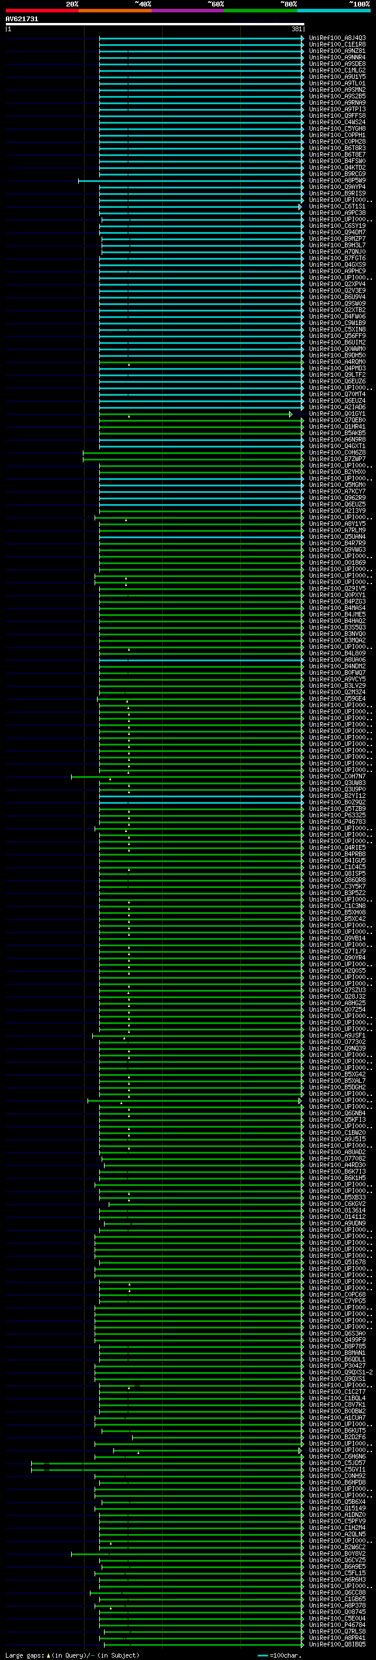This screenshot has height=1660, width=376.
Task: Select hit UniRef100_B9MZP7
Action: (337, 239)
